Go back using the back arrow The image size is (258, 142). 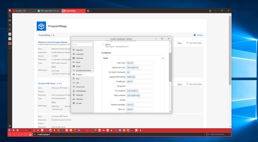coord(10,135)
